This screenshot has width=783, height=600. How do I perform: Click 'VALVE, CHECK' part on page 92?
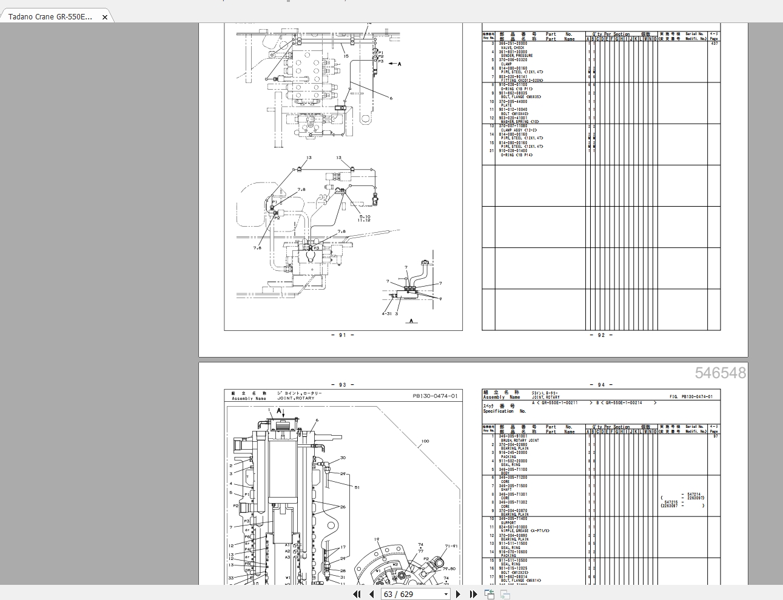[512, 48]
